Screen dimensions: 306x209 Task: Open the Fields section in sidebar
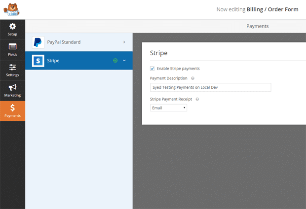coord(12,50)
